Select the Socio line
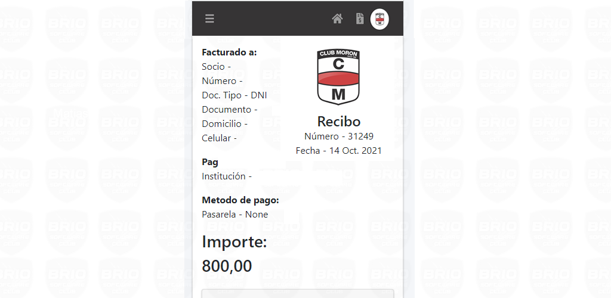Screen dimensions: 611x298 click(x=216, y=67)
